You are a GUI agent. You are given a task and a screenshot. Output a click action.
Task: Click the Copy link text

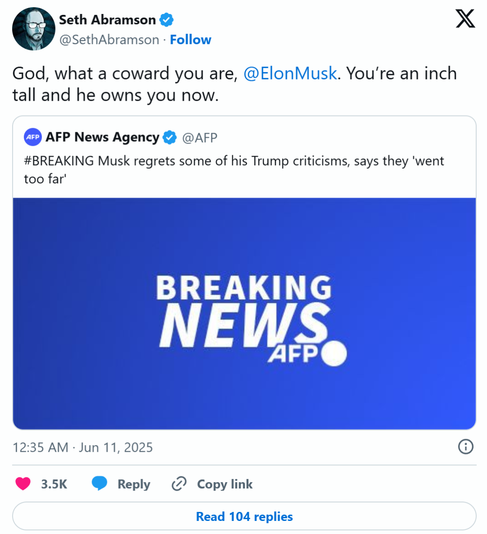coord(225,484)
